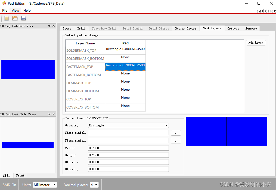Click the Add Layer button
276x190 pixels.
click(x=256, y=42)
